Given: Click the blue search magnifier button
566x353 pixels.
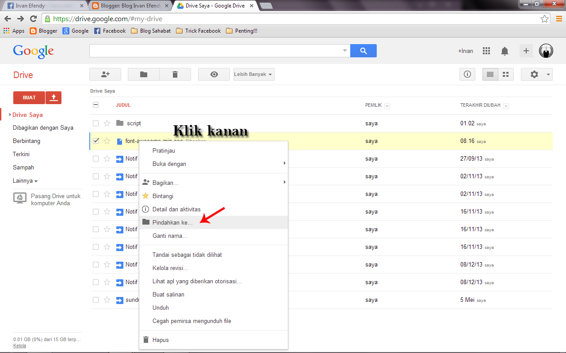Looking at the screenshot, I should [x=363, y=51].
